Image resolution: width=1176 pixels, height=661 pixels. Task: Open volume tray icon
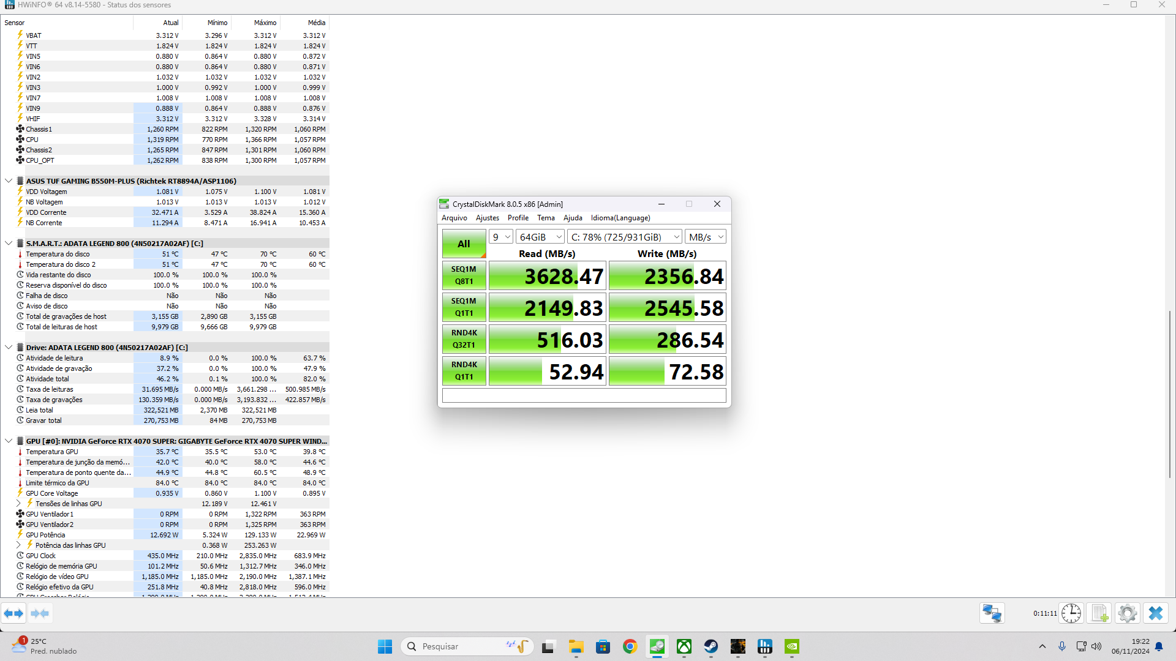click(x=1096, y=646)
